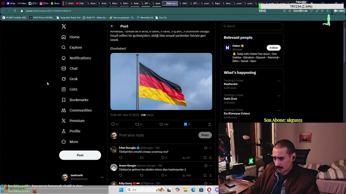This screenshot has height=194, width=346.
Task: Like İrfan Duroğlu's comment
Action: click(x=163, y=158)
